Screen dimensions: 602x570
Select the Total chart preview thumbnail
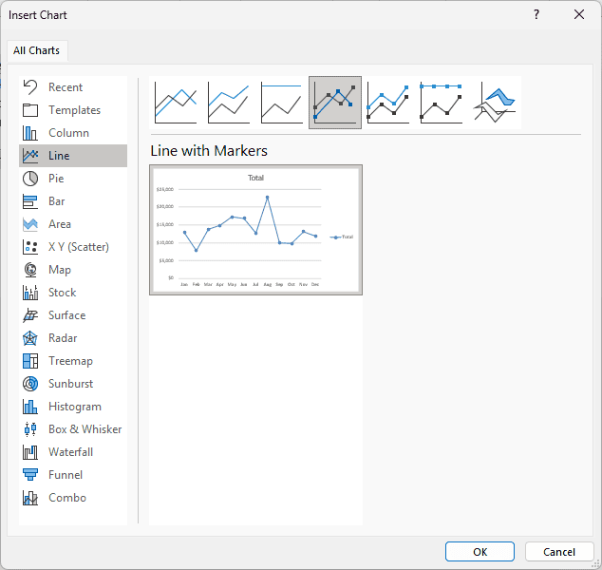(255, 230)
